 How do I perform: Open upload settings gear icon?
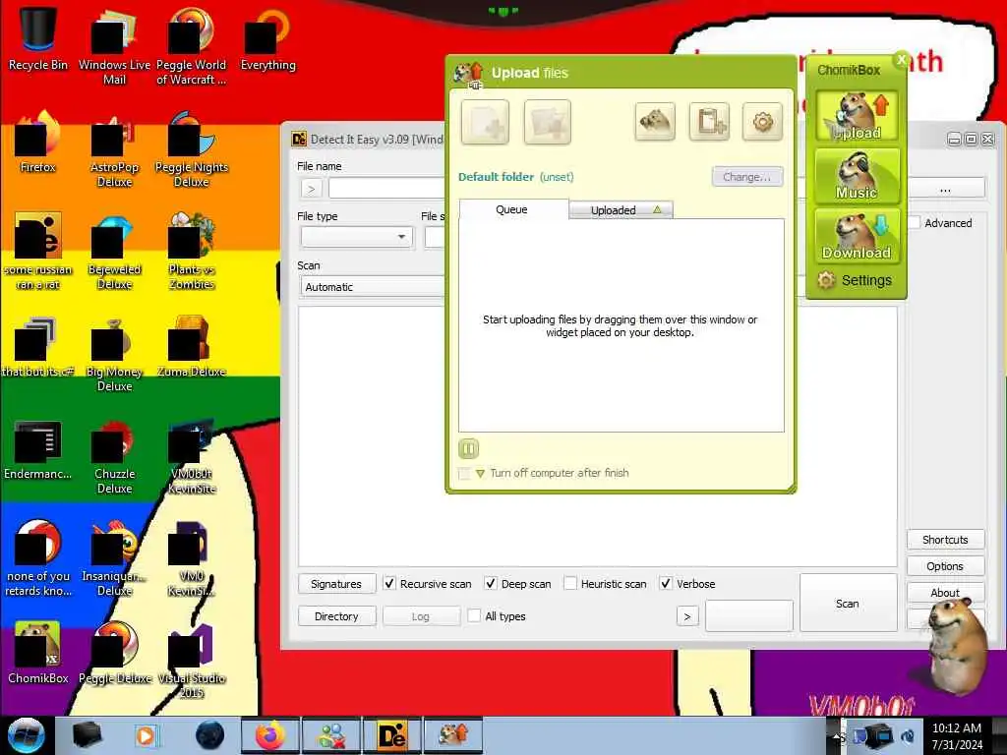[762, 121]
